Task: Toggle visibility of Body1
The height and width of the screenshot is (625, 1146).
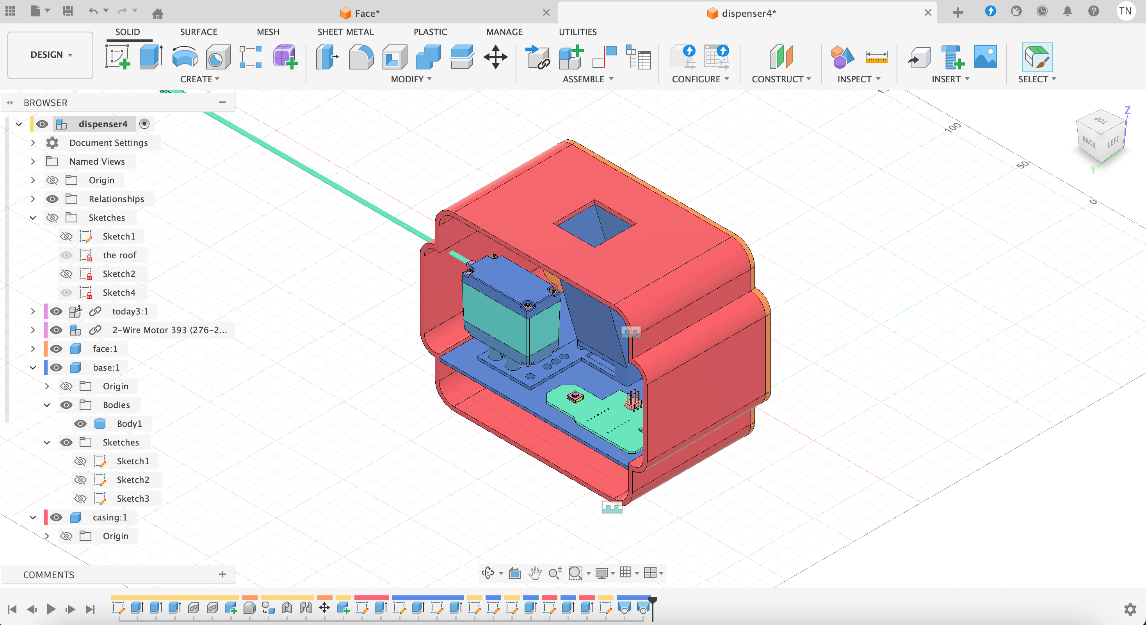Action: coord(80,424)
